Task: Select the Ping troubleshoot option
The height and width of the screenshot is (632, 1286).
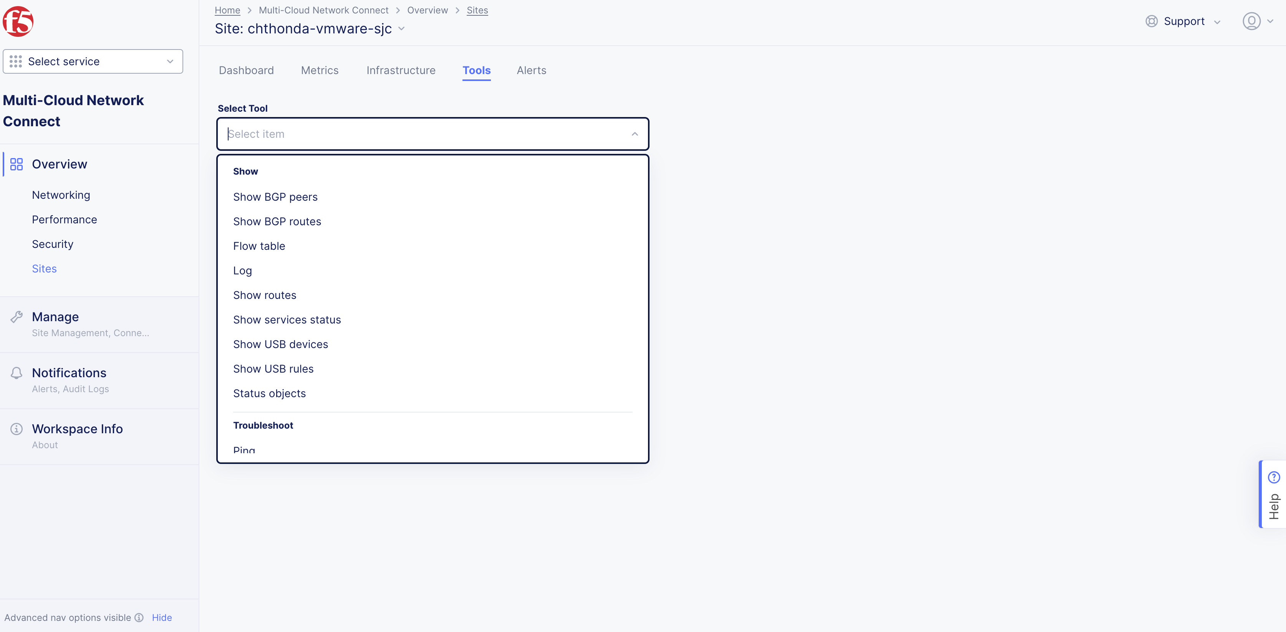Action: [x=244, y=449]
